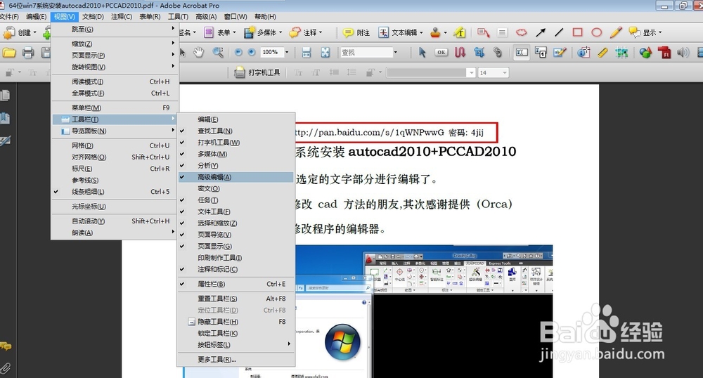Select the TouchUp text tool icon
Viewport: 703px width, 378px height.
click(522, 53)
